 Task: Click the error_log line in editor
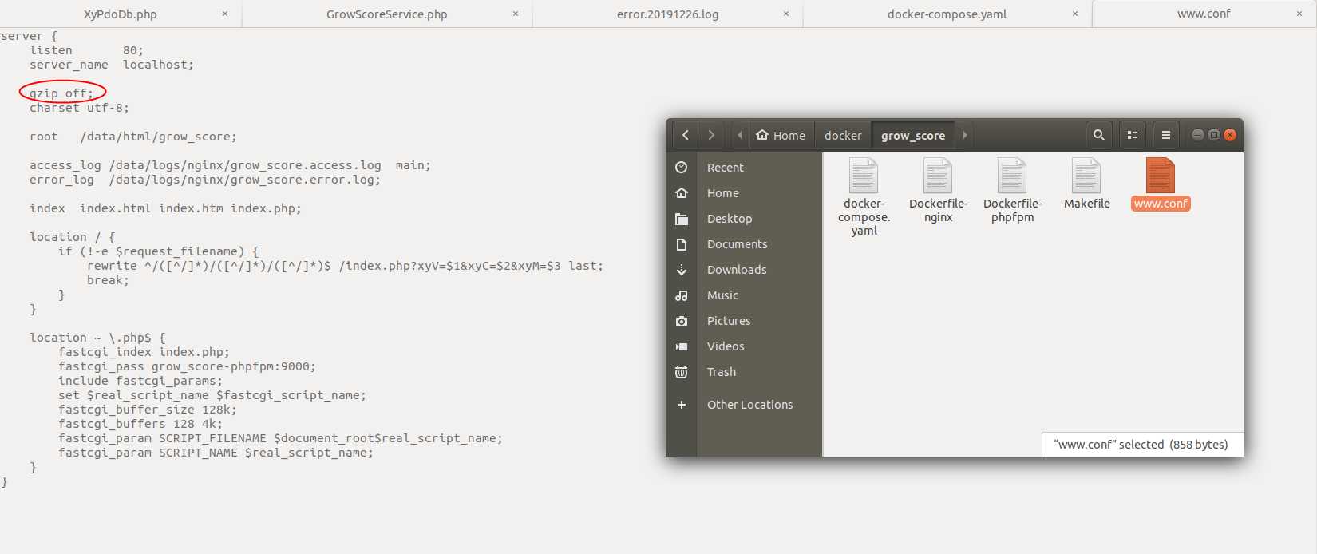[x=205, y=180]
